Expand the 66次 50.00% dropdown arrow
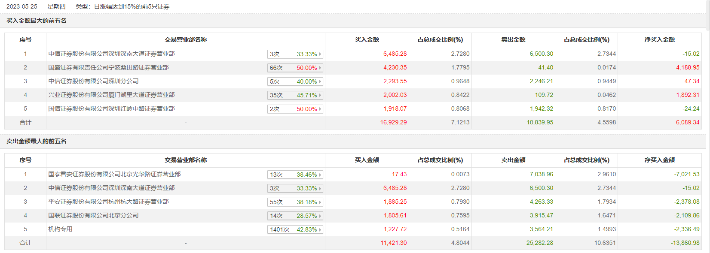Screen dimensions: 710x253 tap(320, 68)
